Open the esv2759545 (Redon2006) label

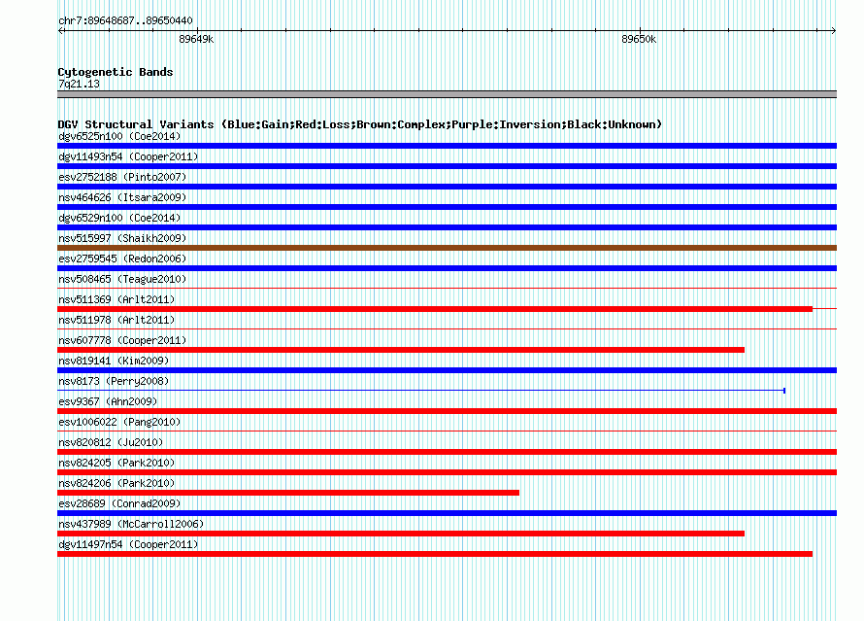[122, 259]
